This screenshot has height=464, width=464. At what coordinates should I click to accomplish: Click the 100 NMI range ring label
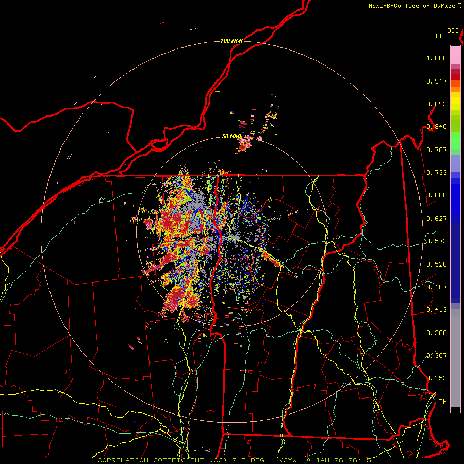[231, 41]
